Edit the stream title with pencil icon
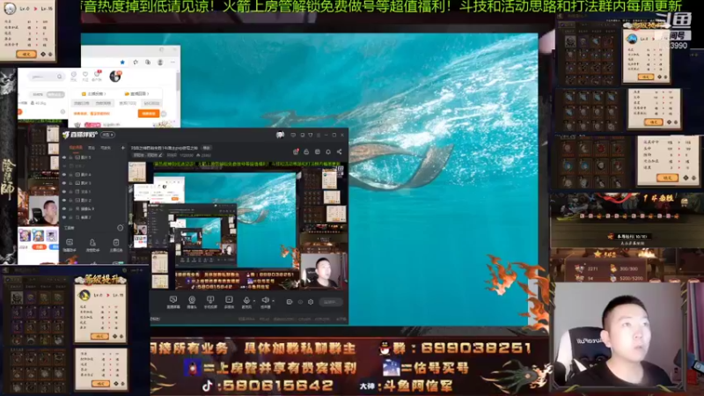 [160, 155]
